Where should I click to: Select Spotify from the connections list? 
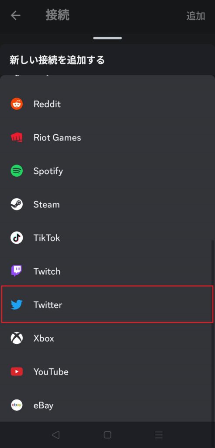(107, 171)
